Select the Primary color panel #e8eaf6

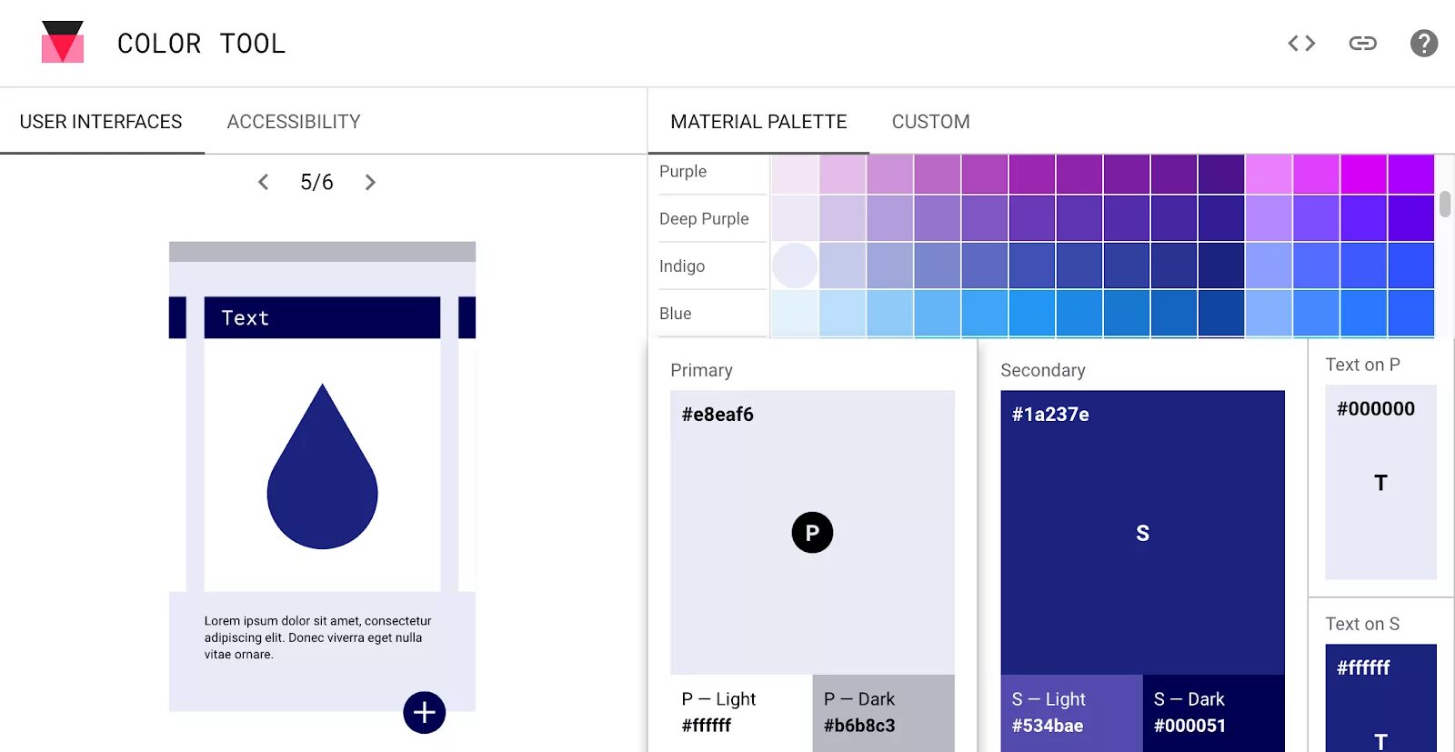pyautogui.click(x=812, y=532)
